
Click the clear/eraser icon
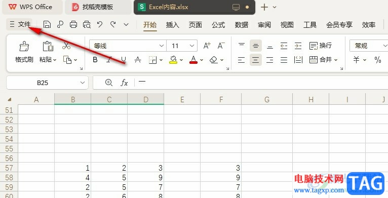tap(214, 60)
